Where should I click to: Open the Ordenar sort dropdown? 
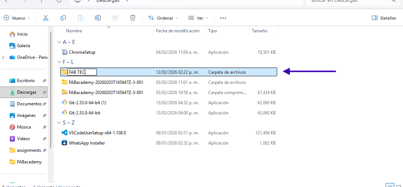coord(163,18)
